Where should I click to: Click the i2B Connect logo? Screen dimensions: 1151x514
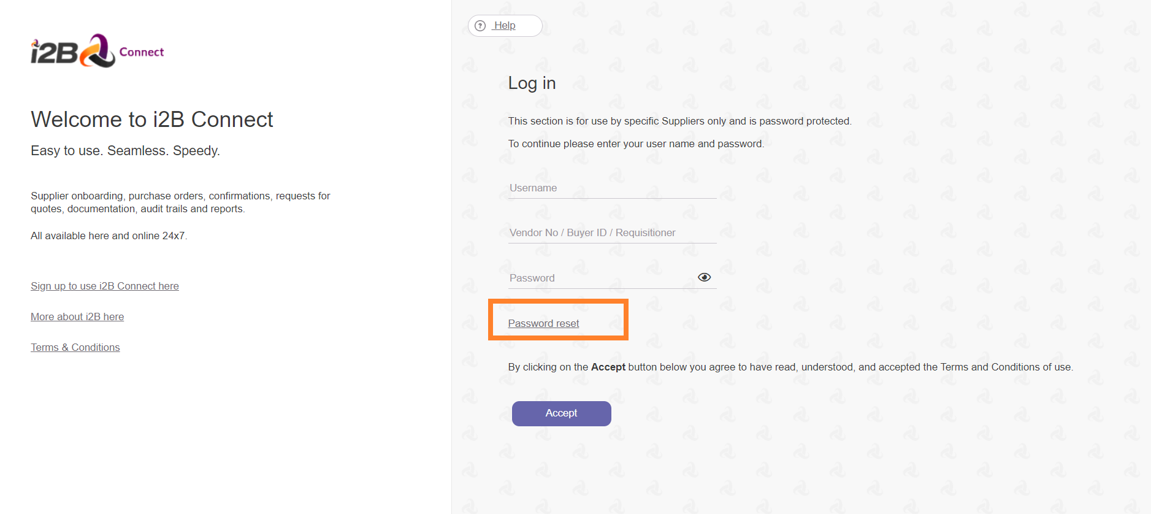pyautogui.click(x=98, y=51)
